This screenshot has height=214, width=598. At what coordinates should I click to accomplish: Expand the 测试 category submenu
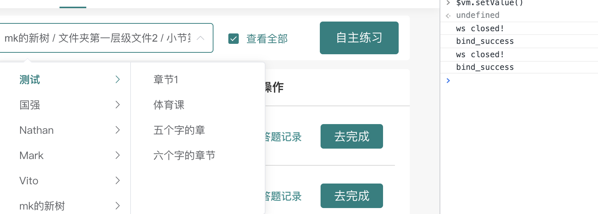(118, 80)
